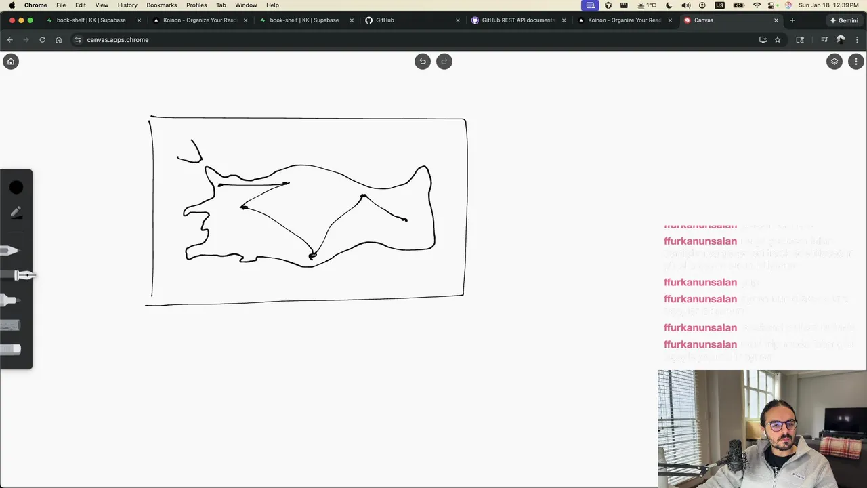Open the Profiles menu
867x488 pixels.
click(x=196, y=5)
